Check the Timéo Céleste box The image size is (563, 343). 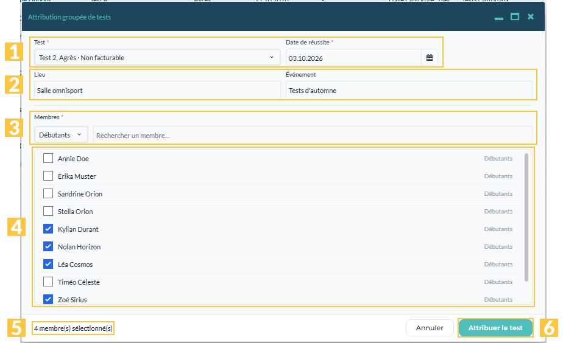[x=48, y=282]
